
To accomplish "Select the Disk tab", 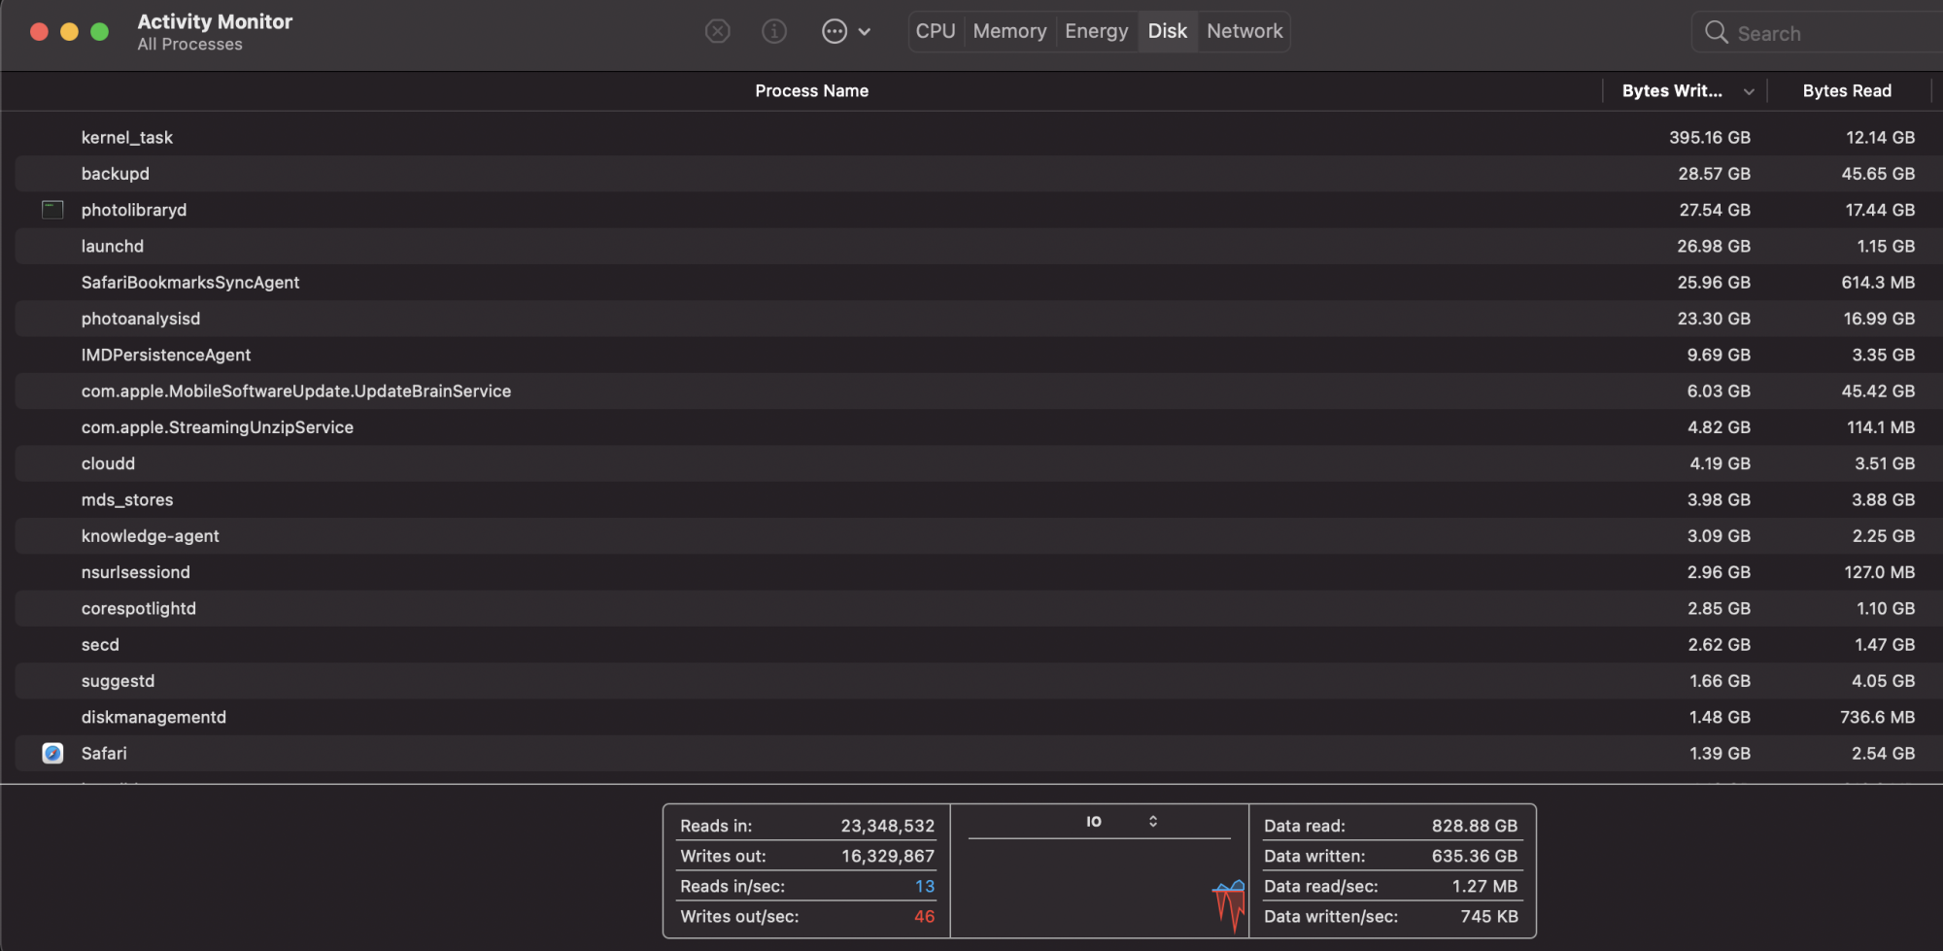I will click(1168, 31).
